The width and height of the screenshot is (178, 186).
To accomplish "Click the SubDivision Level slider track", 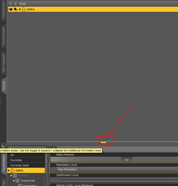I will pyautogui.click(x=119, y=180).
